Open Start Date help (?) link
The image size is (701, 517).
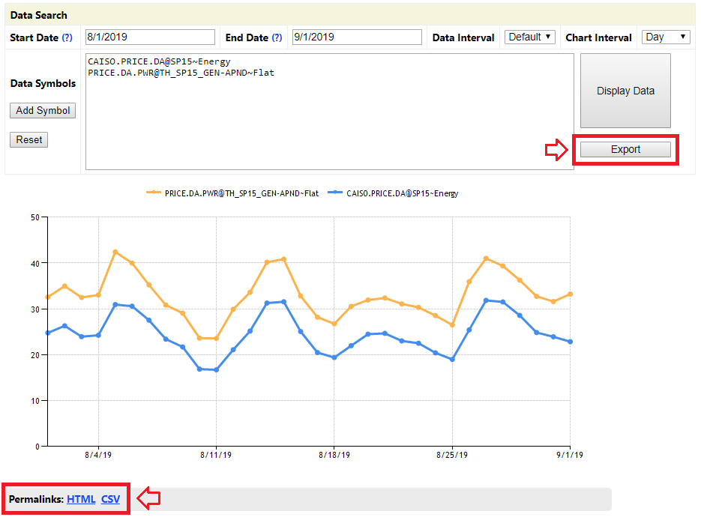click(67, 37)
